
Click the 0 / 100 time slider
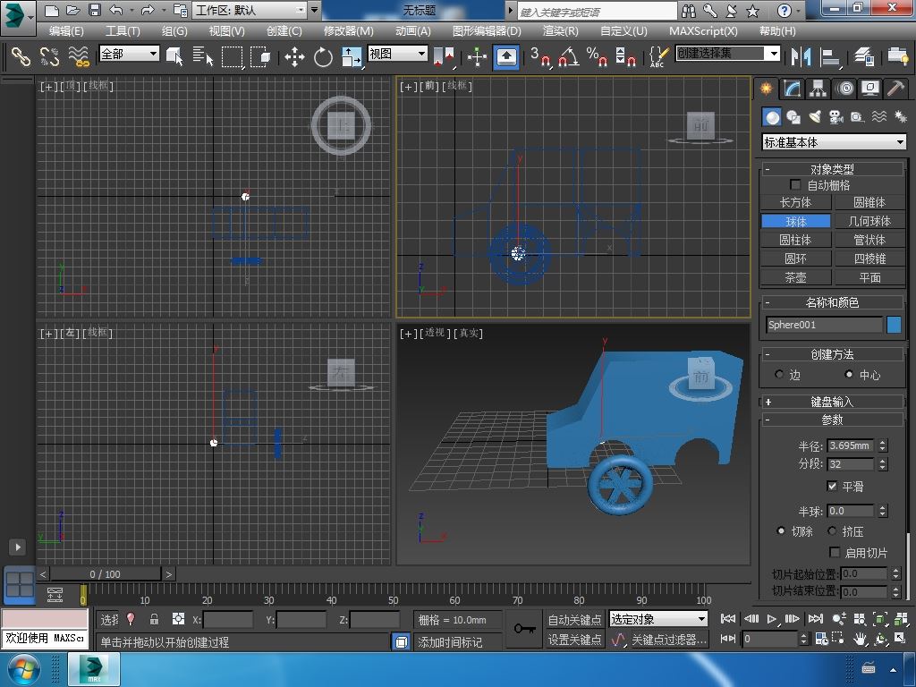click(x=106, y=574)
